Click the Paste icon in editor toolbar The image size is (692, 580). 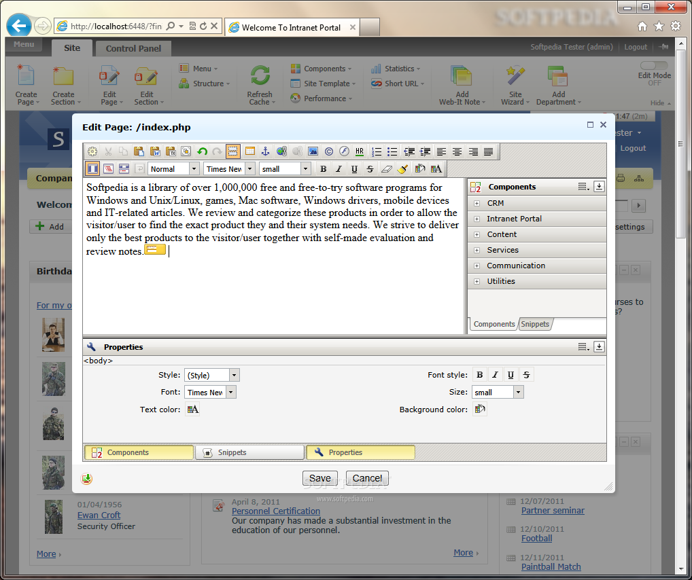(139, 151)
